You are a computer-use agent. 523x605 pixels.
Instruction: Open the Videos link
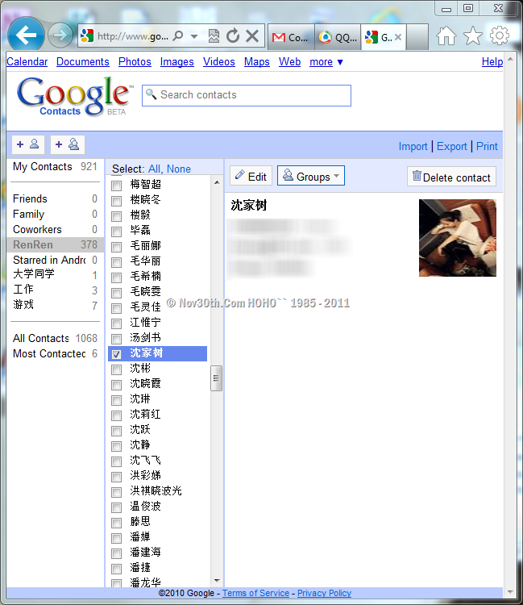[219, 62]
